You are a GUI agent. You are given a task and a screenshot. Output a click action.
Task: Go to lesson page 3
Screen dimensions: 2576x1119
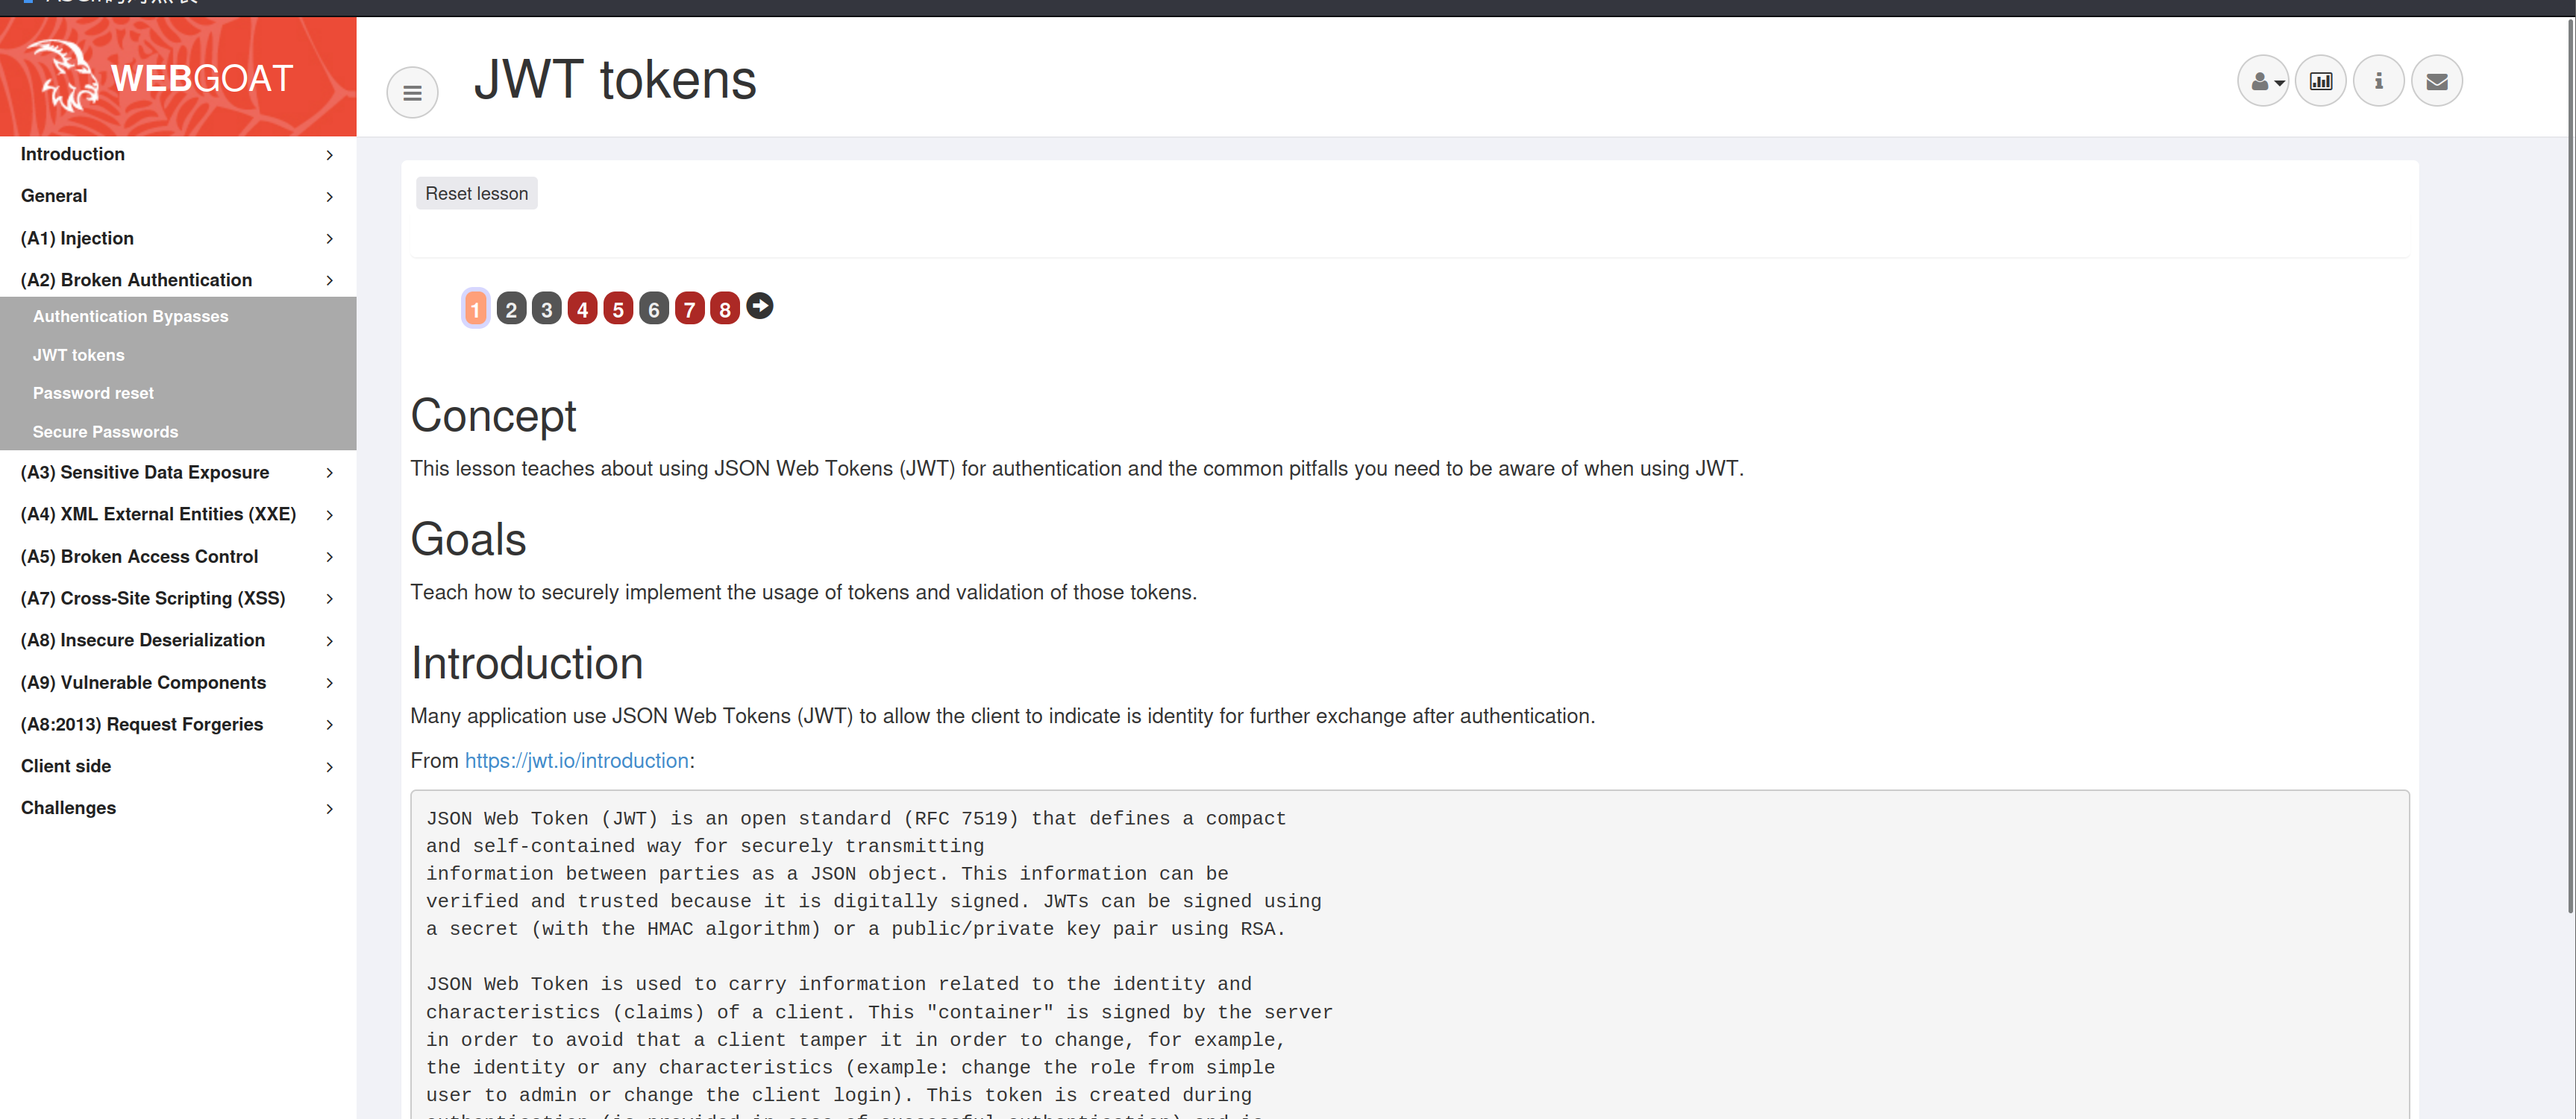(x=547, y=309)
